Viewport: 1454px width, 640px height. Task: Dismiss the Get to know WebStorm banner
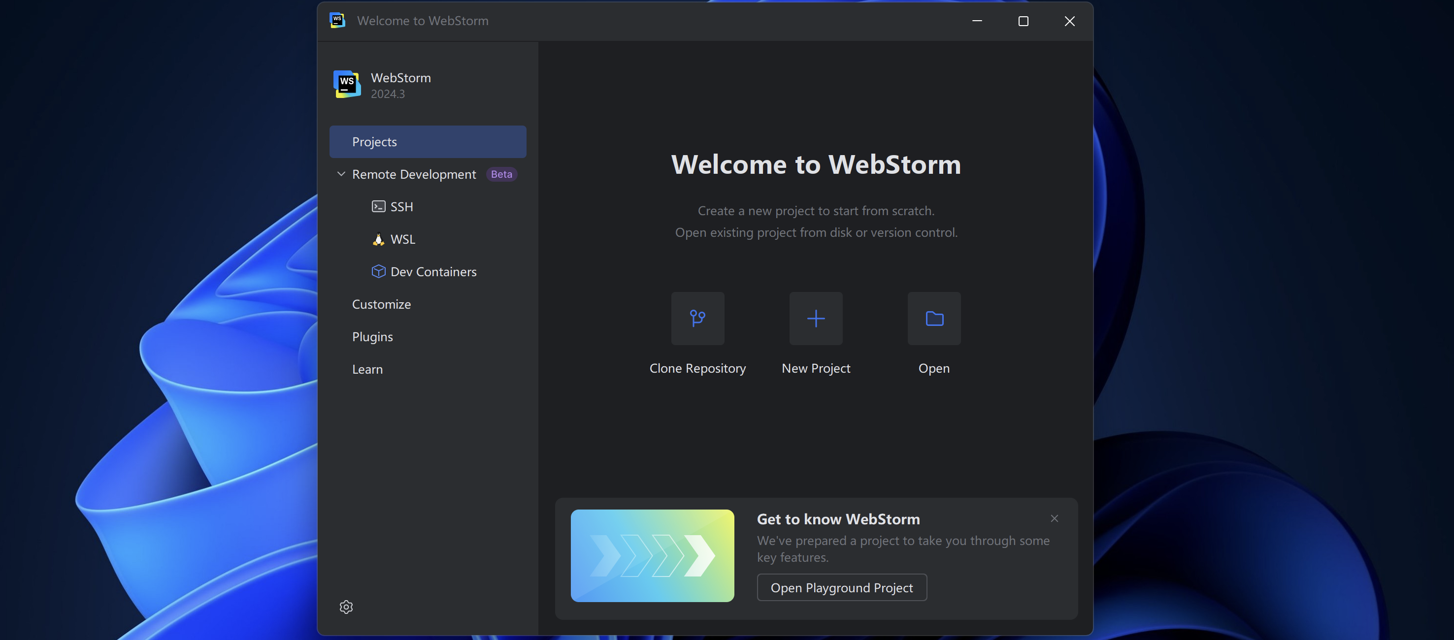pos(1054,518)
